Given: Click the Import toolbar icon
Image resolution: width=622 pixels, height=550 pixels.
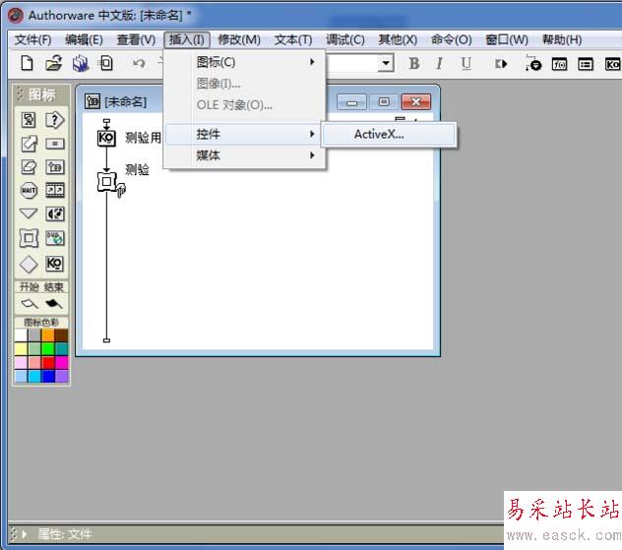Looking at the screenshot, I should pos(106,63).
